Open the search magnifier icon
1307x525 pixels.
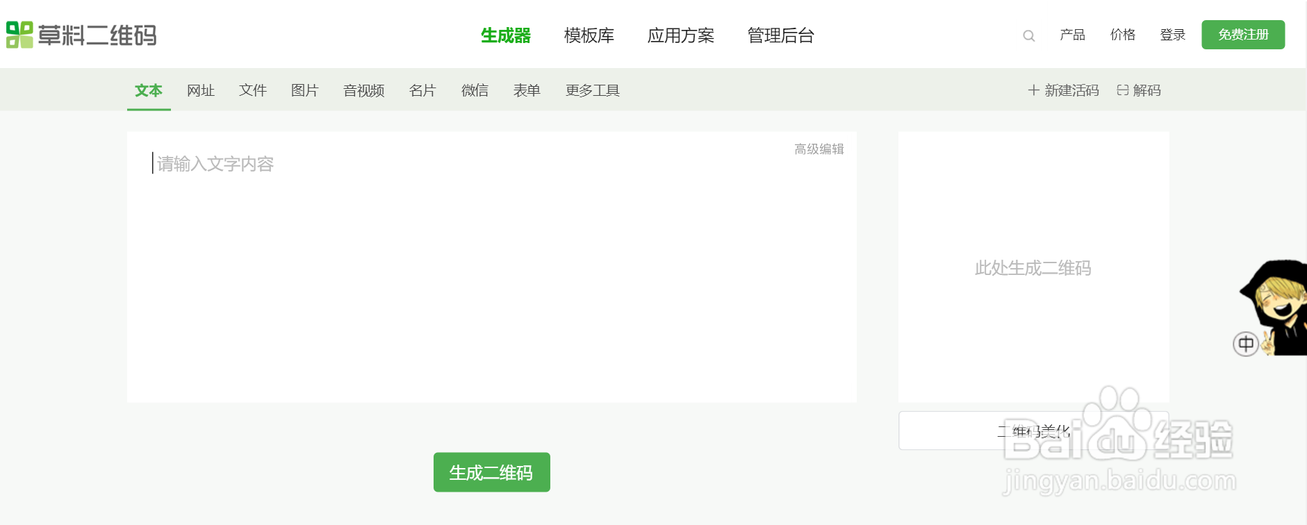[1029, 35]
